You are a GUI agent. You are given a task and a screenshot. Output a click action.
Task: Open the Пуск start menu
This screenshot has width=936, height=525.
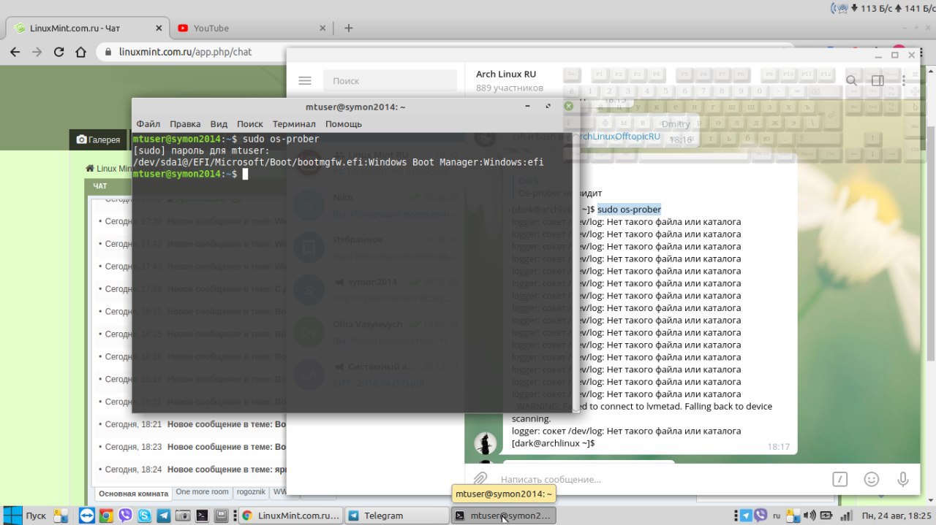tap(26, 516)
